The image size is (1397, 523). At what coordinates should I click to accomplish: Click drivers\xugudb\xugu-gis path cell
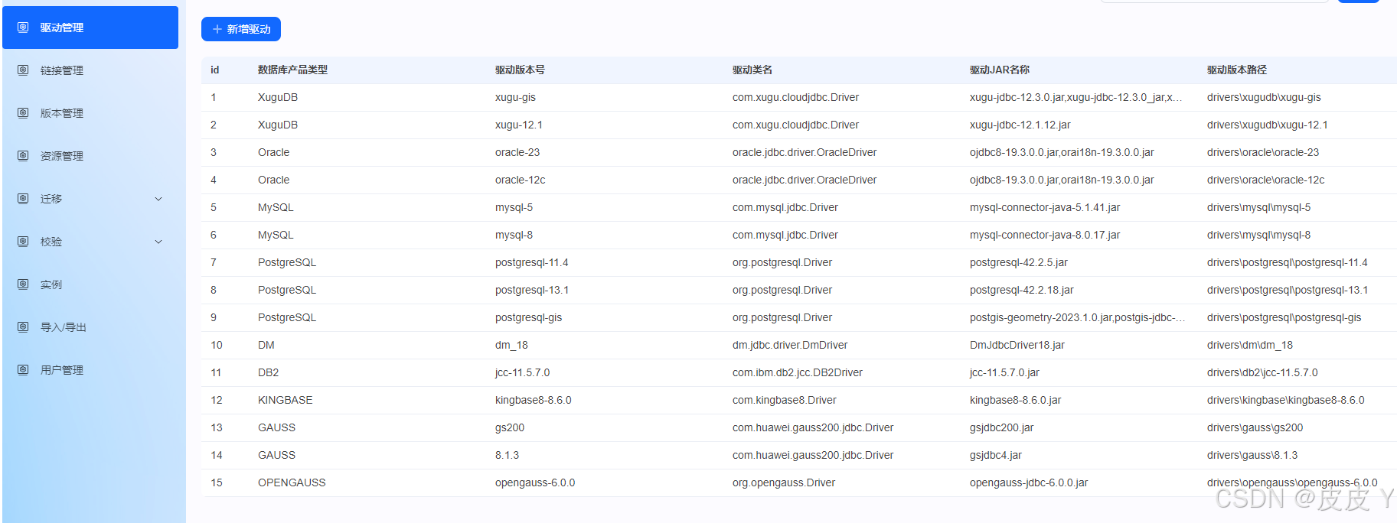click(1264, 97)
